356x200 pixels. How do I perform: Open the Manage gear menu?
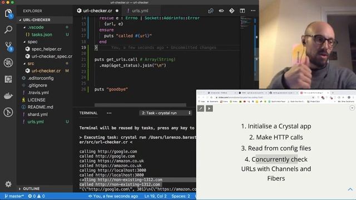click(8, 184)
